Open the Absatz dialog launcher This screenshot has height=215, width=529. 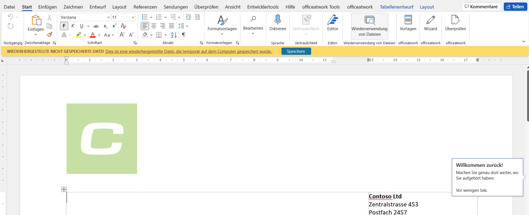tap(201, 43)
